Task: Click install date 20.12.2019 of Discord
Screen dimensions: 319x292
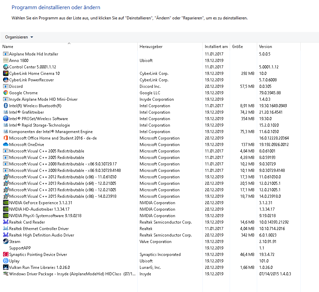Action: point(214,86)
